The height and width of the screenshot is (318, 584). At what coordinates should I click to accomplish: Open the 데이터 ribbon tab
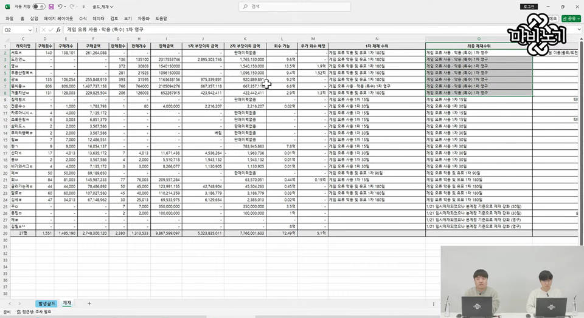pos(98,19)
